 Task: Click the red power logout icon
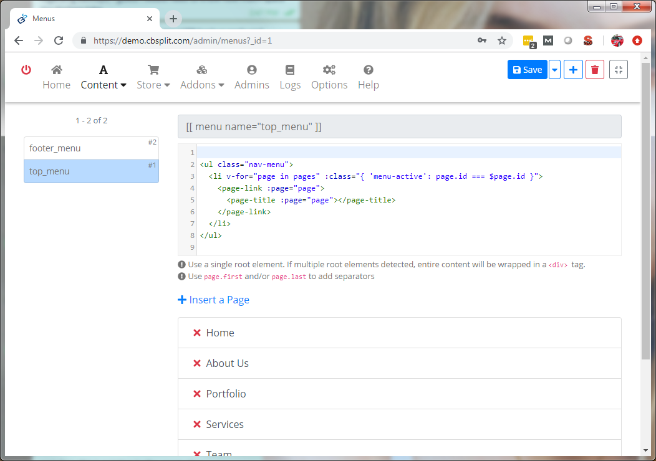[x=26, y=70]
